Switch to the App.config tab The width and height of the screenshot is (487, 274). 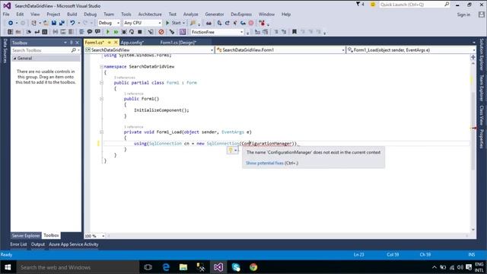click(132, 43)
